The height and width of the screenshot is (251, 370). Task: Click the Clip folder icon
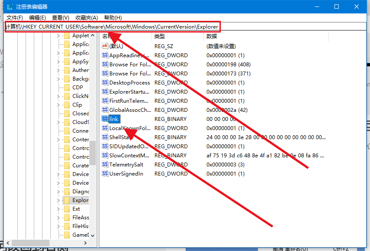(67, 105)
